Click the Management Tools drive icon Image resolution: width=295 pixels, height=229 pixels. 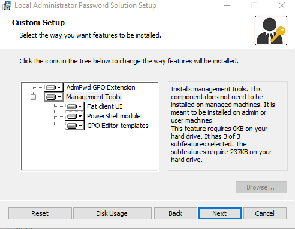click(50, 97)
